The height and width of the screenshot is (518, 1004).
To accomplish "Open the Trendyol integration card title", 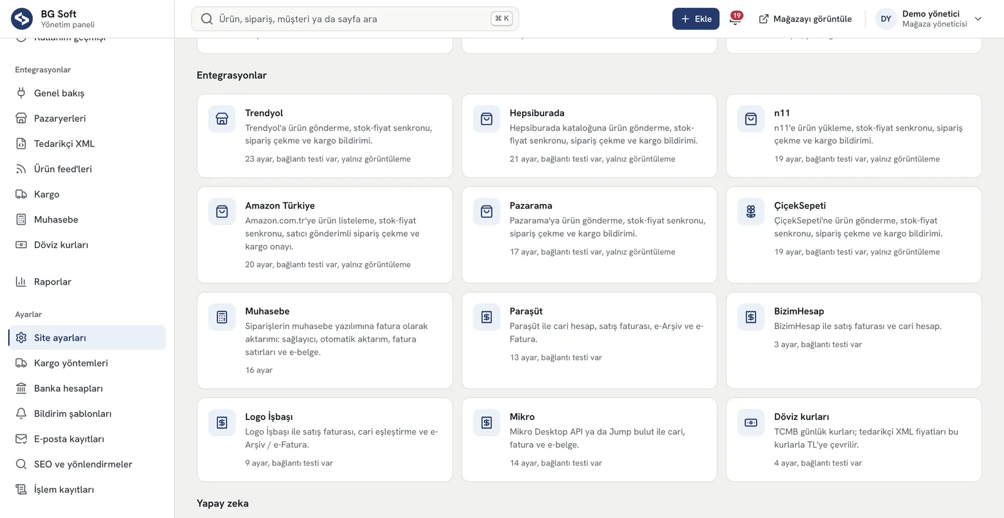I will click(x=264, y=113).
